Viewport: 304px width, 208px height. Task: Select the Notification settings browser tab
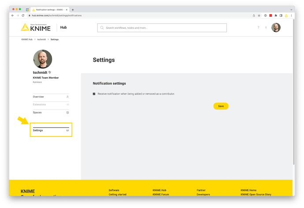click(x=49, y=10)
